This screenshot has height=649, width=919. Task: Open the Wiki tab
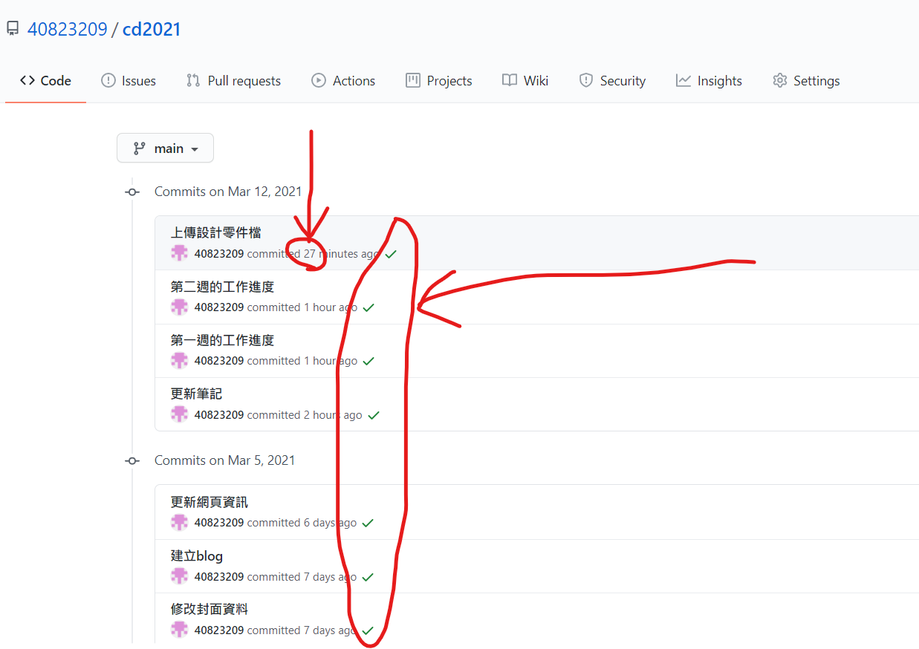pos(525,81)
